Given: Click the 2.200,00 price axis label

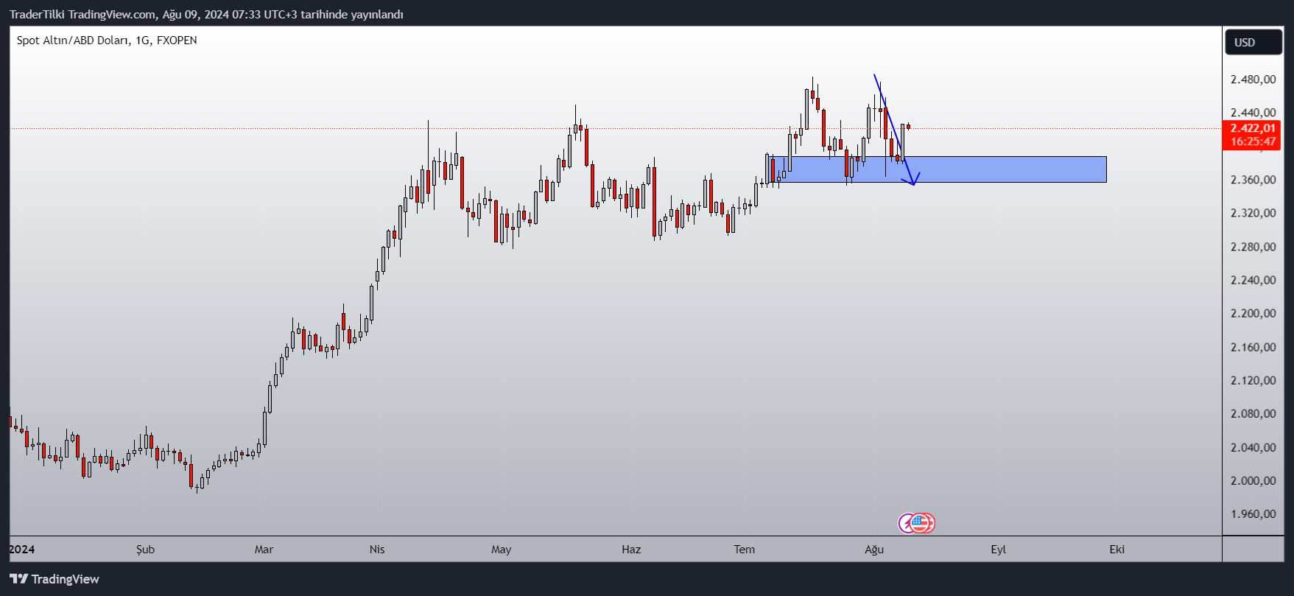Looking at the screenshot, I should click(1253, 313).
